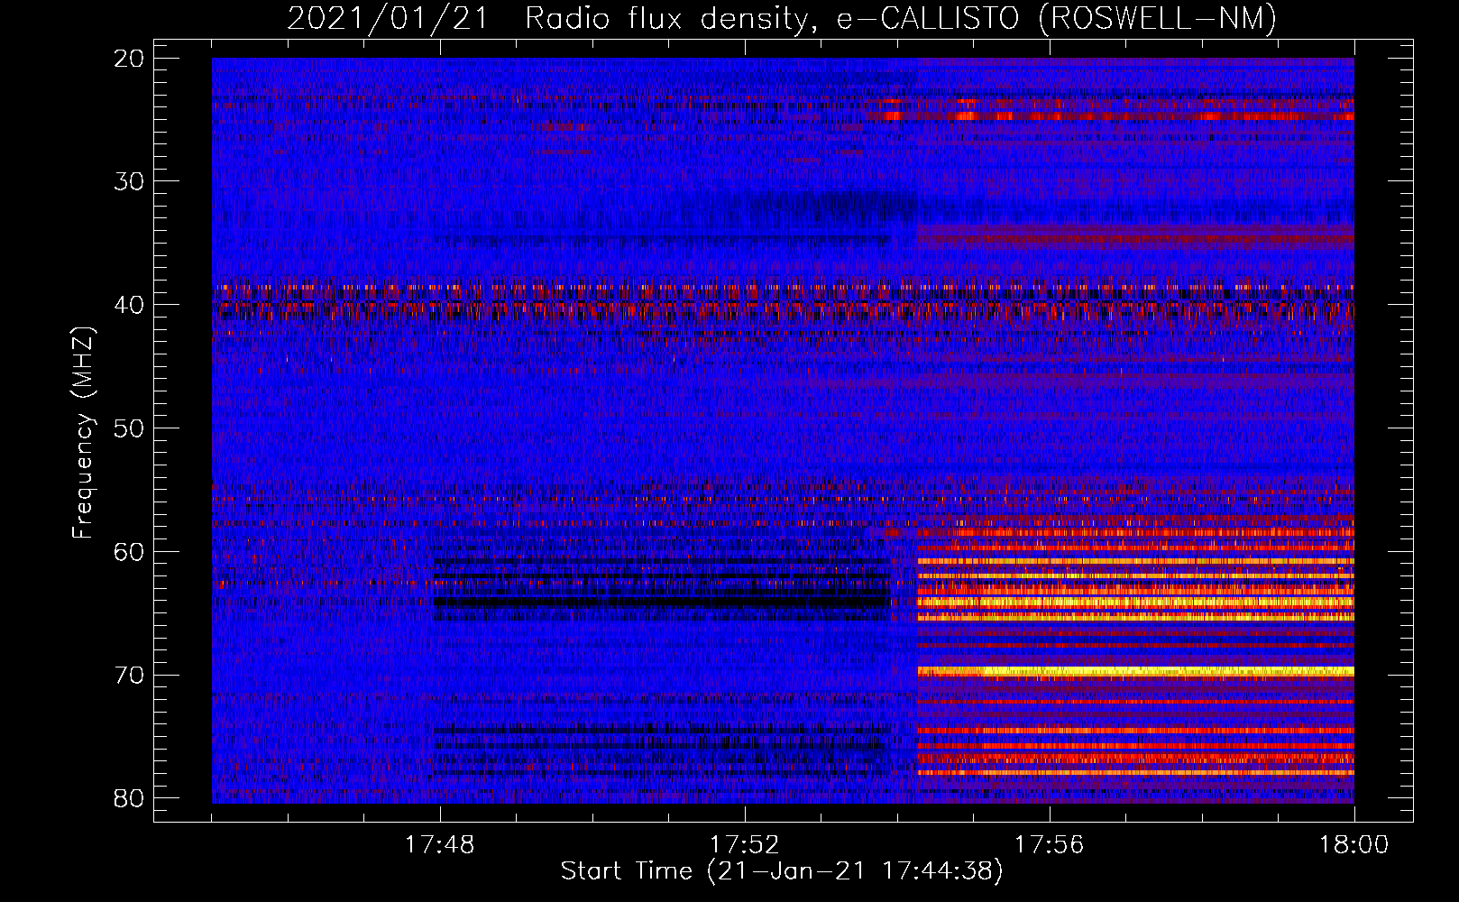Viewport: 1459px width, 902px height.
Task: Click the 17:48 time tick label
Action: (x=440, y=845)
